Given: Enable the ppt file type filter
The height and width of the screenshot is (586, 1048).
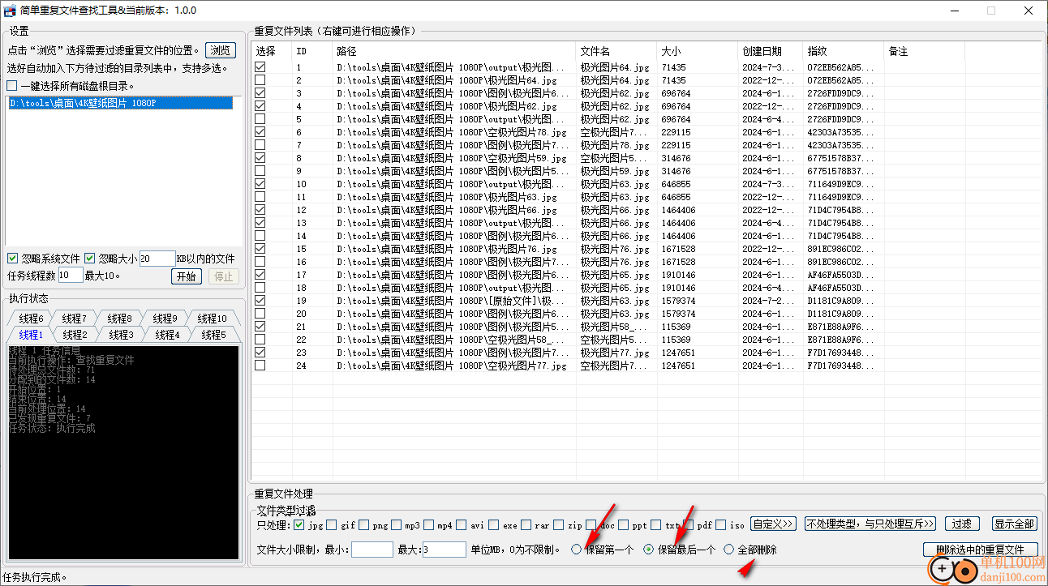Looking at the screenshot, I should pyautogui.click(x=624, y=524).
